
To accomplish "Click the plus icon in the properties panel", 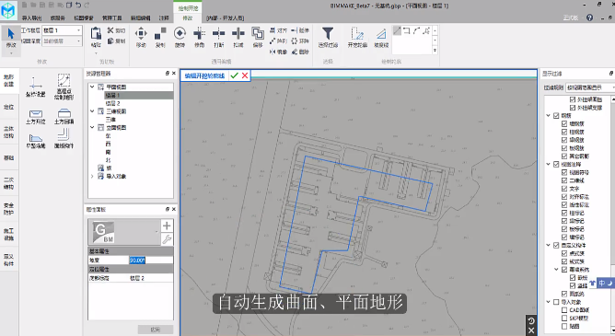I will tap(167, 226).
